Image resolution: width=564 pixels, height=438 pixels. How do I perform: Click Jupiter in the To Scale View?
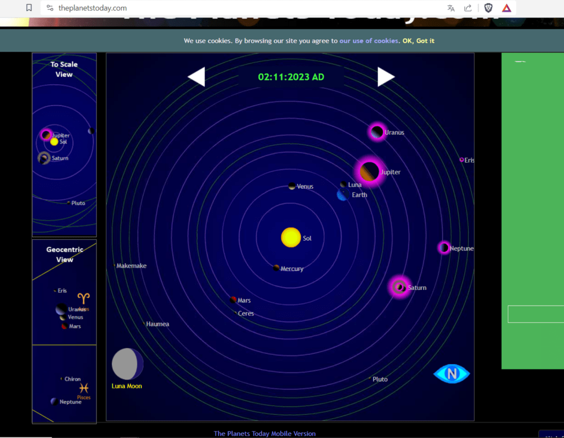(46, 135)
